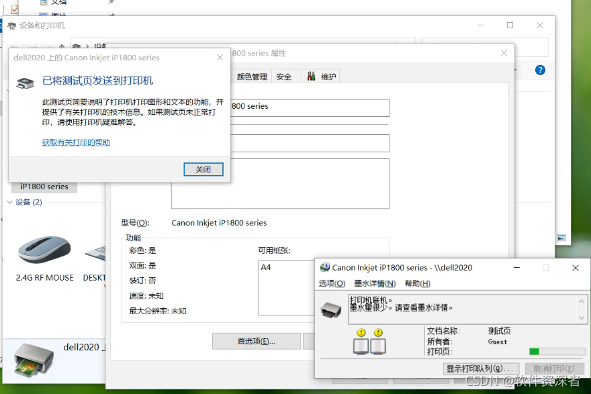Click the printer name field showing 800 series
The height and width of the screenshot is (394, 591).
coord(310,107)
